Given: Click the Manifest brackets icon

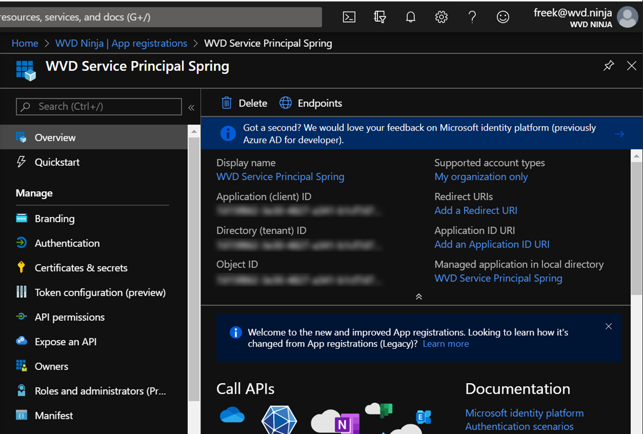Looking at the screenshot, I should tap(21, 415).
